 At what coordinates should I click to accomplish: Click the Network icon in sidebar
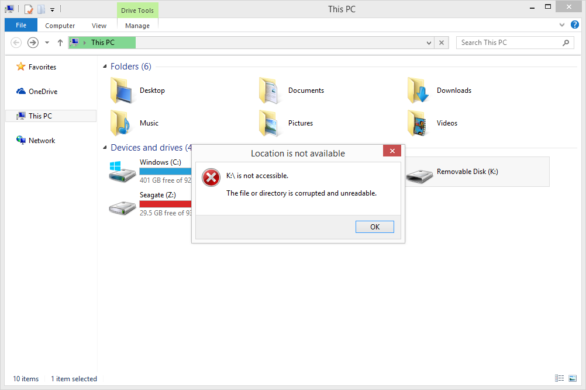tap(21, 140)
